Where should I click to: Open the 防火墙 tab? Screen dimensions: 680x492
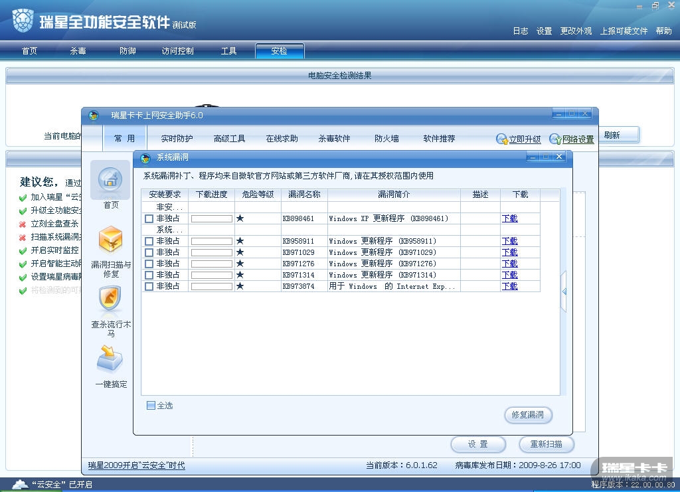tap(386, 138)
